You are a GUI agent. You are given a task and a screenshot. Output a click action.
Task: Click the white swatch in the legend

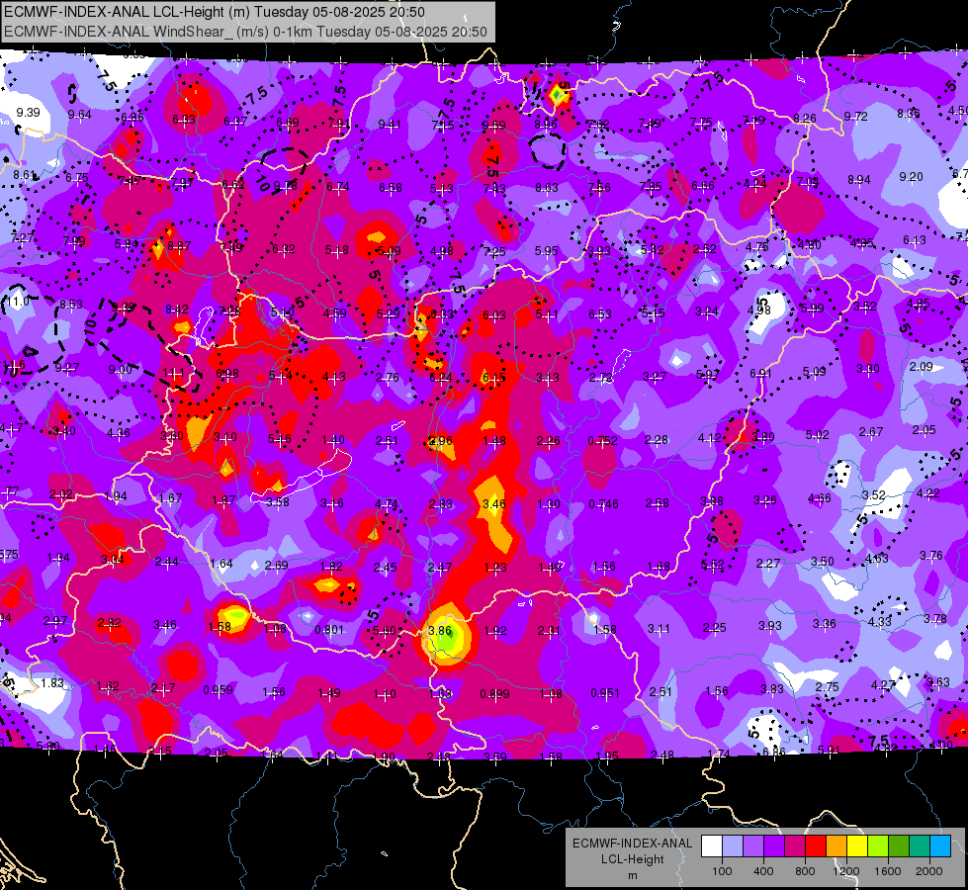712,845
